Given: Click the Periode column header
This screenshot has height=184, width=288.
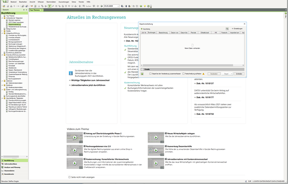Looking at the screenshot, I should 193,32.
